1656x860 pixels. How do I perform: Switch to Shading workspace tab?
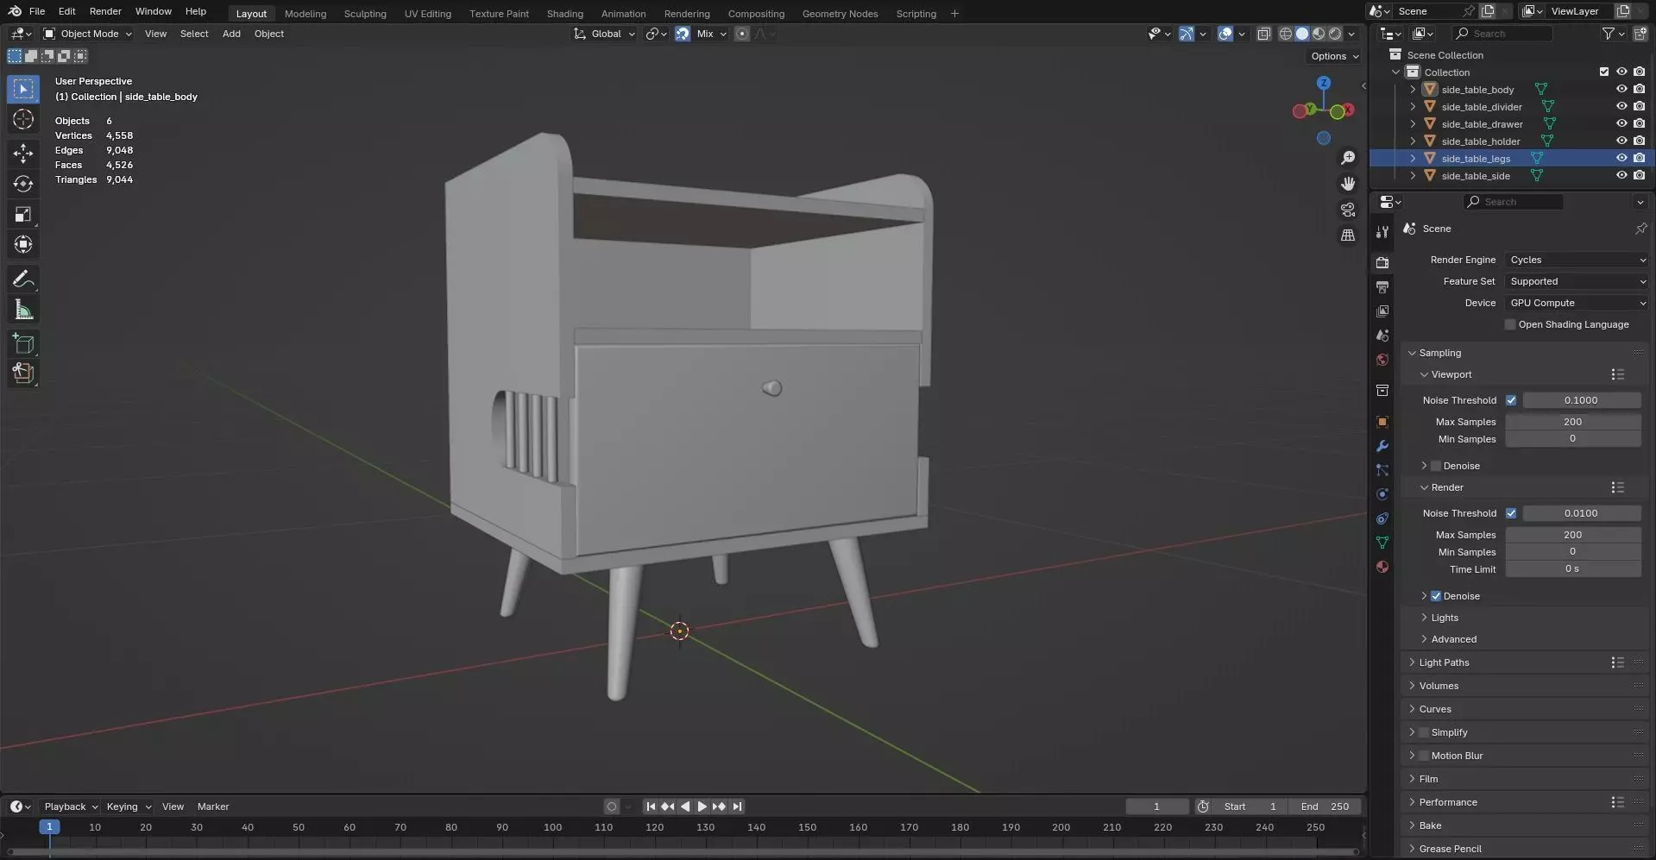point(565,14)
